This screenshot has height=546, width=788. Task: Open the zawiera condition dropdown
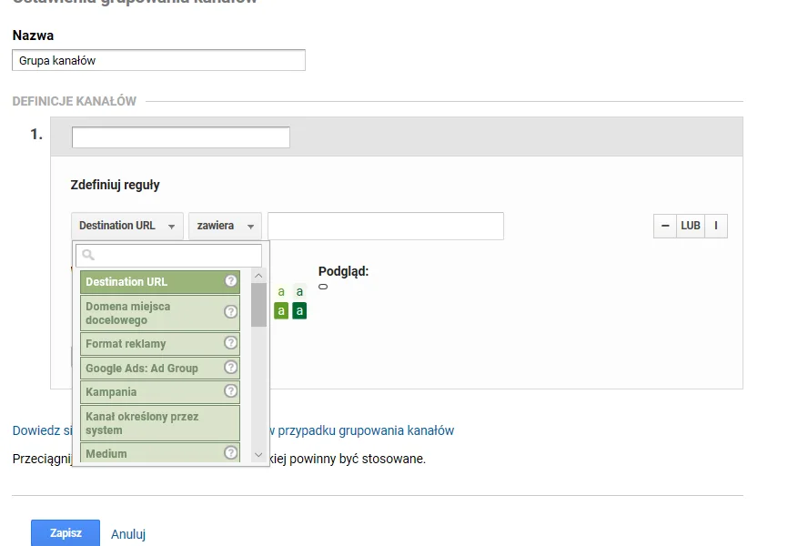[x=225, y=226]
